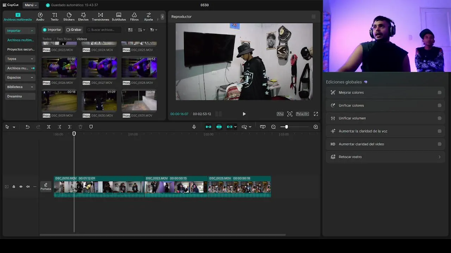Enable Mejorar colores option
This screenshot has width=451, height=253.
point(439,92)
